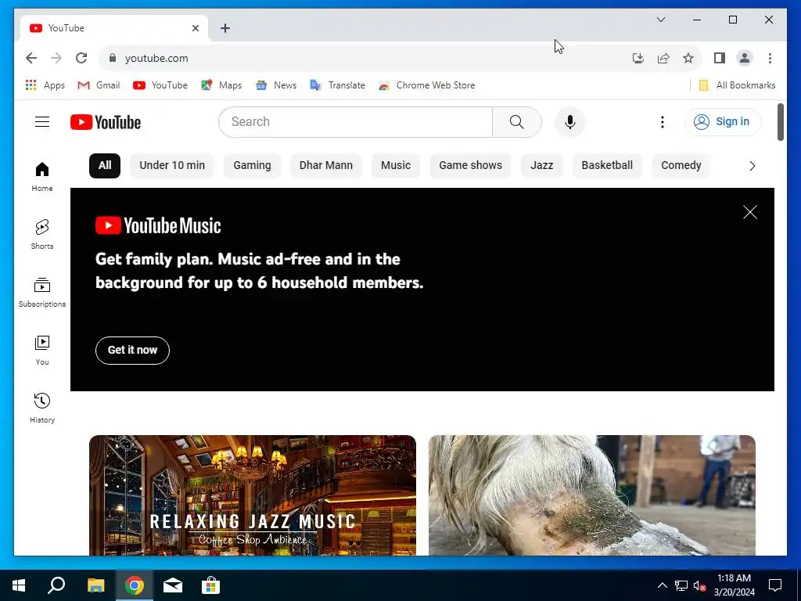Open Microsoft Store from taskbar
This screenshot has height=601, width=801.
coord(210,585)
